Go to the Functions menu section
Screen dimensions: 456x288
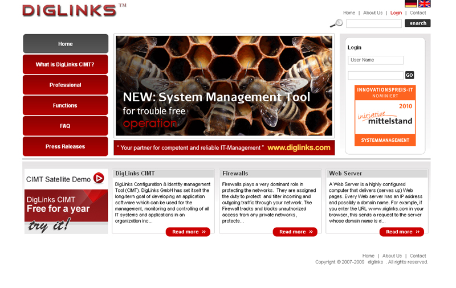[x=66, y=105]
